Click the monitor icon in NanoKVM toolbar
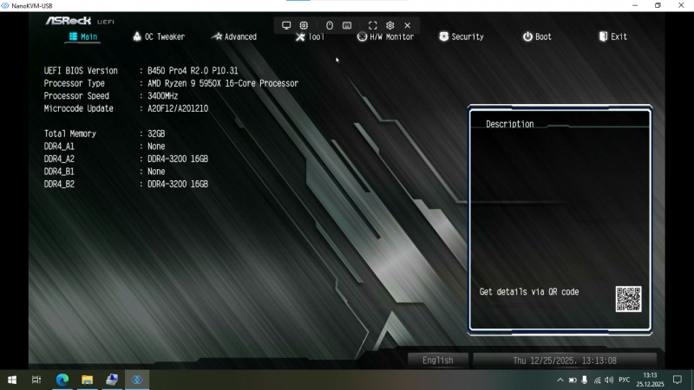This screenshot has height=390, width=694. click(x=286, y=26)
